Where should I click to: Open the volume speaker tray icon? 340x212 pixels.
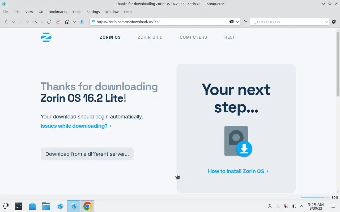point(294,206)
